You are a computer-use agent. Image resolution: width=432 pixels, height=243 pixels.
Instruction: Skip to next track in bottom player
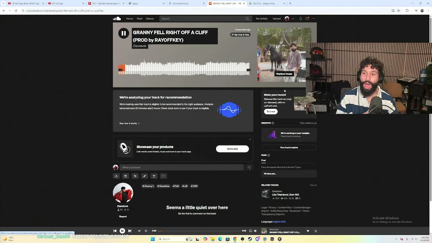pyautogui.click(x=130, y=231)
